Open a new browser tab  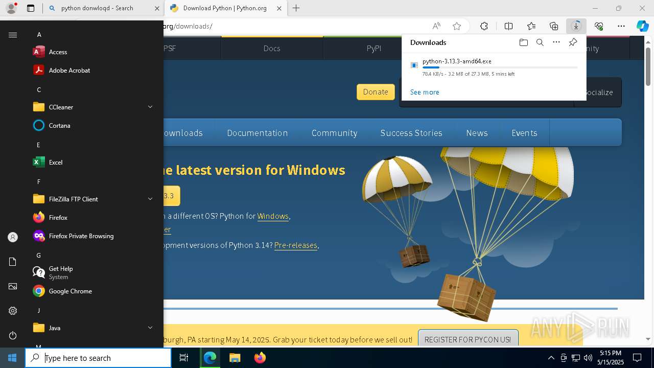point(296,8)
